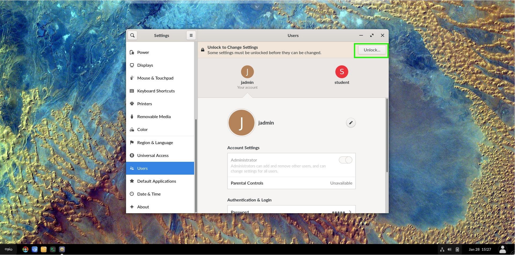Image resolution: width=515 pixels, height=255 pixels.
Task: Click the 'Account Settings' section heading
Action: [243, 148]
